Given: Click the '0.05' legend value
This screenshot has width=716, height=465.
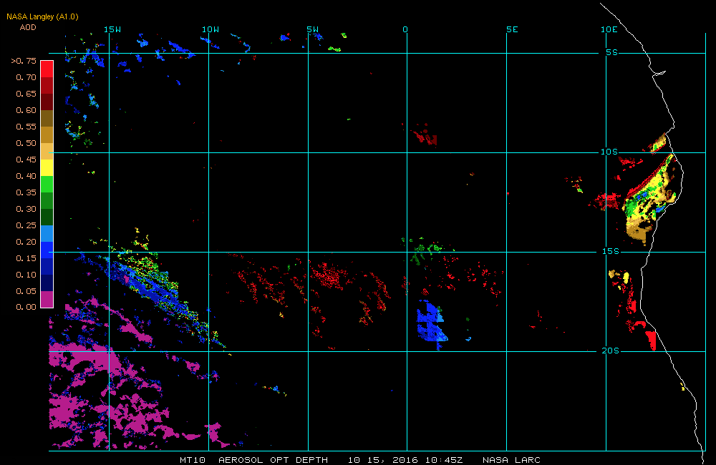Looking at the screenshot, I should click(x=26, y=291).
